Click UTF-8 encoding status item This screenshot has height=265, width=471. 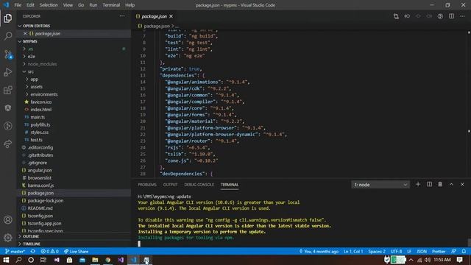[396, 252]
